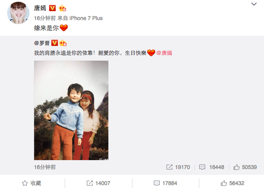Viewport: 264px width, 190px height.
Task: Open comments via the 17884 button
Action: 165,183
